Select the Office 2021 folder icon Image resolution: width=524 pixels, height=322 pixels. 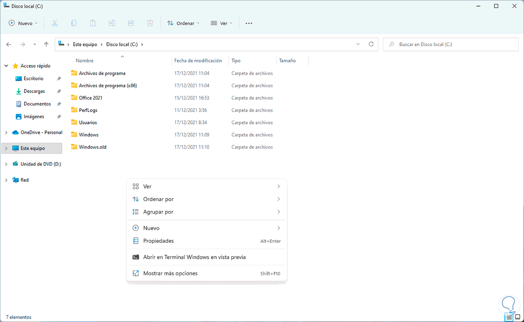74,98
